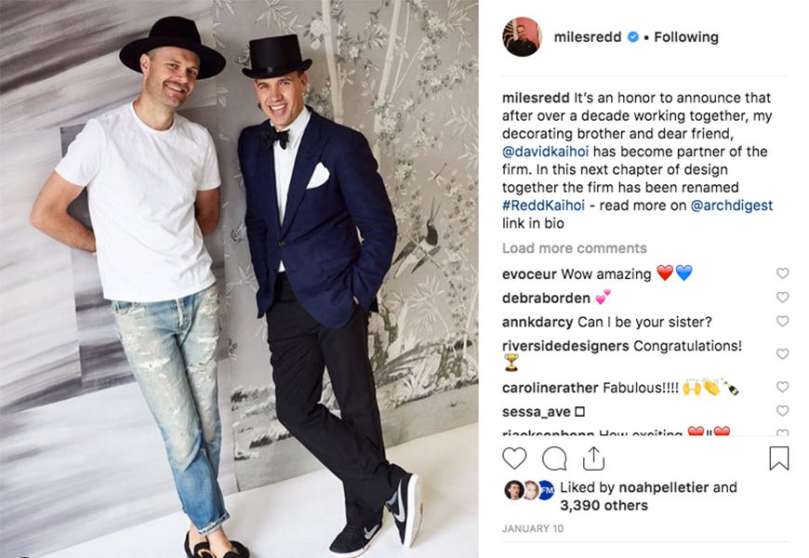Like evoceur's comment heart
The height and width of the screenshot is (558, 809).
pyautogui.click(x=783, y=273)
